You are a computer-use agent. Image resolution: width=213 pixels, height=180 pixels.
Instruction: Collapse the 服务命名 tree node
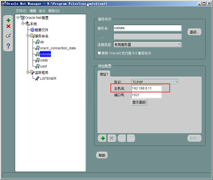(x=28, y=36)
